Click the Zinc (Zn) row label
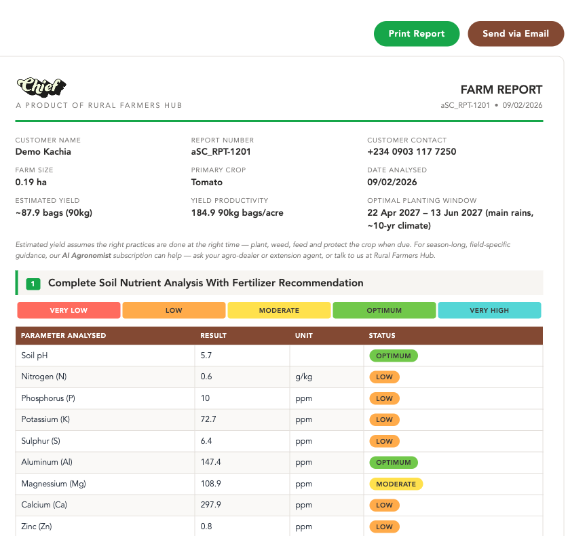 (37, 527)
